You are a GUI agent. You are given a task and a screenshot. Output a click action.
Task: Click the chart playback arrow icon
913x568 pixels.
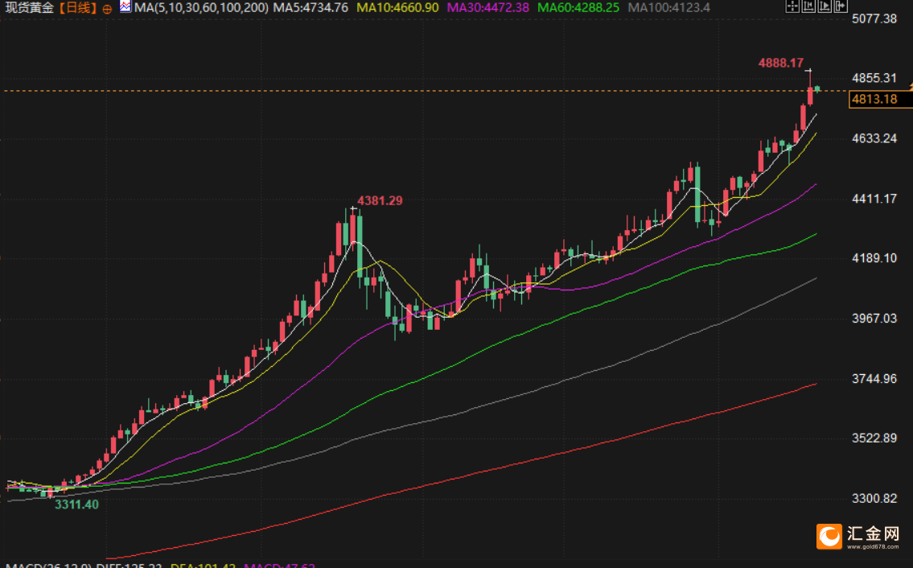[825, 6]
